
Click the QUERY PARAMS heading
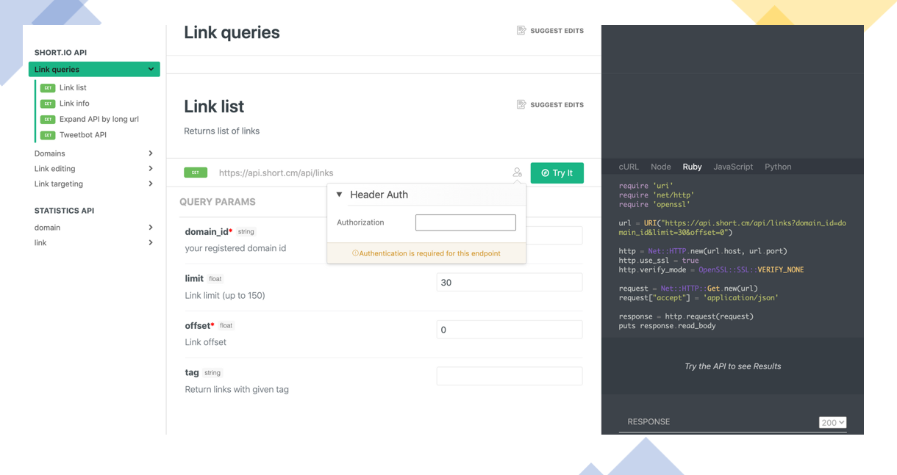(218, 202)
